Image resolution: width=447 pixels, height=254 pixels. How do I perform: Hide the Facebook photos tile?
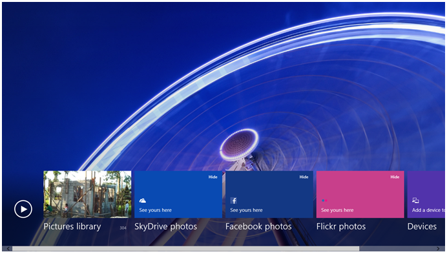coord(304,177)
